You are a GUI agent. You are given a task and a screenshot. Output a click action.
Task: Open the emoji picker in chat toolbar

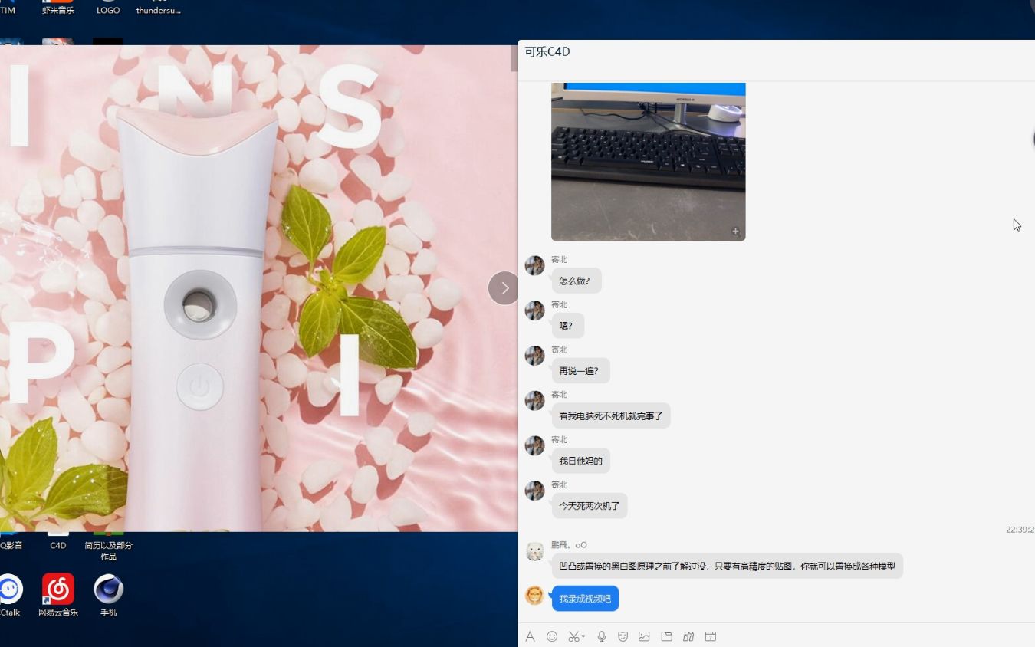[552, 636]
